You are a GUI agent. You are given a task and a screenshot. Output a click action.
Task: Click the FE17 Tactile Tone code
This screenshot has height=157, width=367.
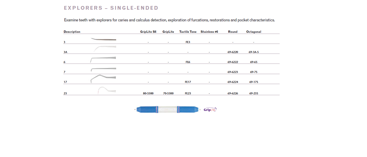(188, 82)
